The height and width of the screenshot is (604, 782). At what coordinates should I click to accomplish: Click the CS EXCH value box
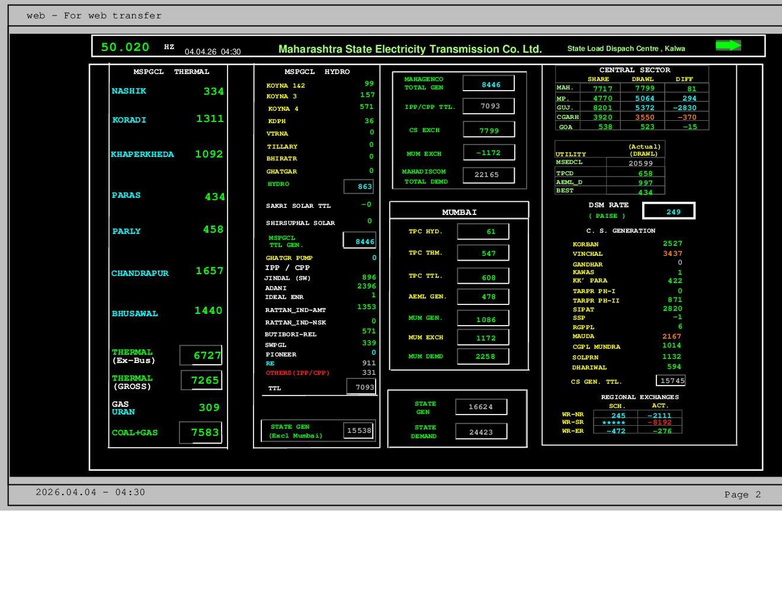click(x=489, y=130)
